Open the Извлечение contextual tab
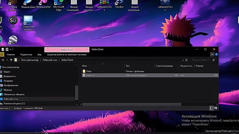The width and height of the screenshot is (239, 134). [x=67, y=50]
